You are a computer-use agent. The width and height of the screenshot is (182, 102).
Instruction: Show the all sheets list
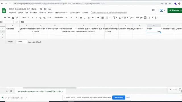(x=11, y=91)
